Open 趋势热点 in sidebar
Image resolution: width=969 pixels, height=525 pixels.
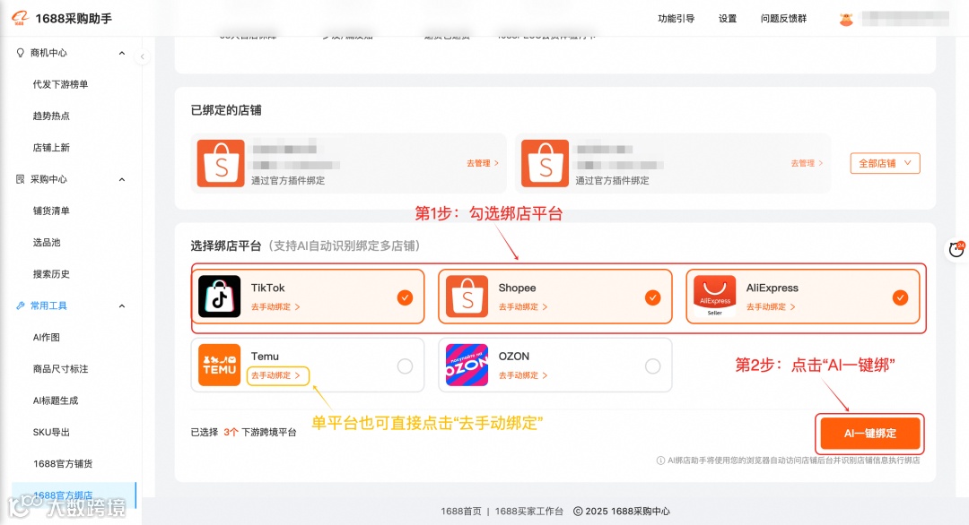[51, 116]
